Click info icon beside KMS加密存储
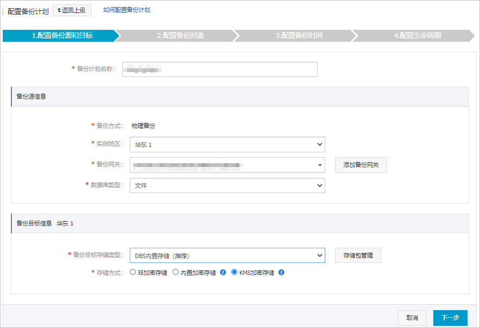 [x=281, y=272]
